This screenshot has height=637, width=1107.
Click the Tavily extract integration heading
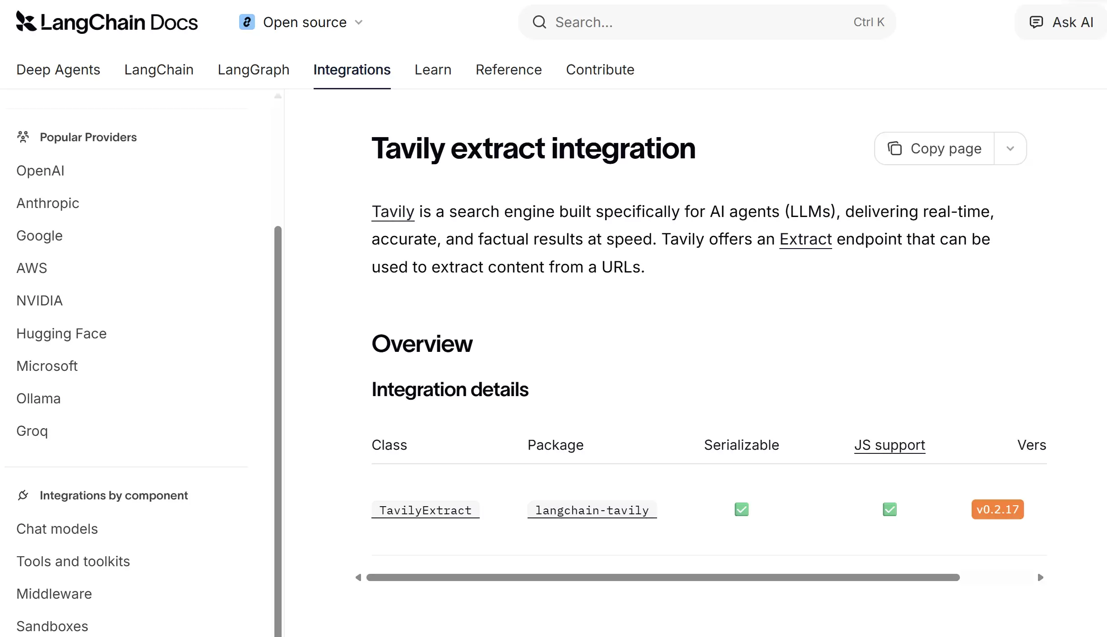point(533,148)
